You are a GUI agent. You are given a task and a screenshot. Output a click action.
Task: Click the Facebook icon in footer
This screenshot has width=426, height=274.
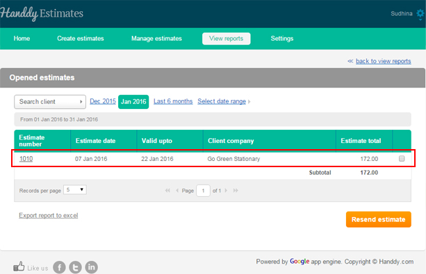(x=59, y=267)
